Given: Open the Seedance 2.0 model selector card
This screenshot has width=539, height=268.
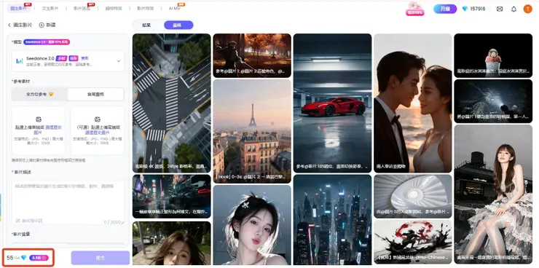Looking at the screenshot, I should [68, 61].
